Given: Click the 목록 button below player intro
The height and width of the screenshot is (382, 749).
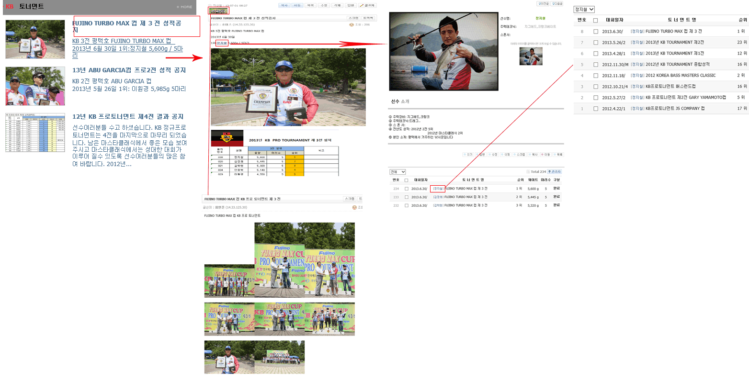Looking at the screenshot, I should point(558,155).
